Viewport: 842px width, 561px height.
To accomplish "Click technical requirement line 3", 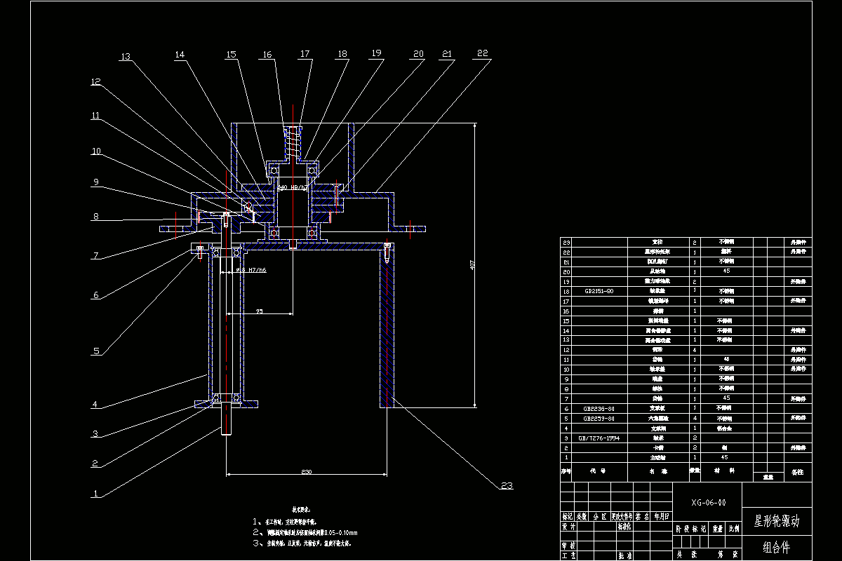I will 302,543.
